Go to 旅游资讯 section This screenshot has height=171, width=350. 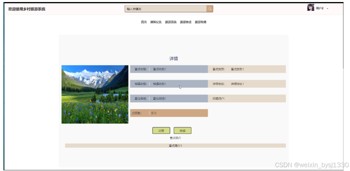pos(171,22)
